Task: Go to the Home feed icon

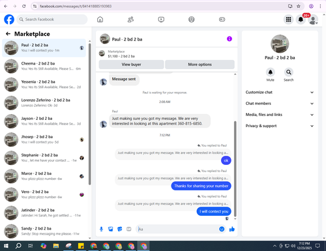Action: point(100,20)
